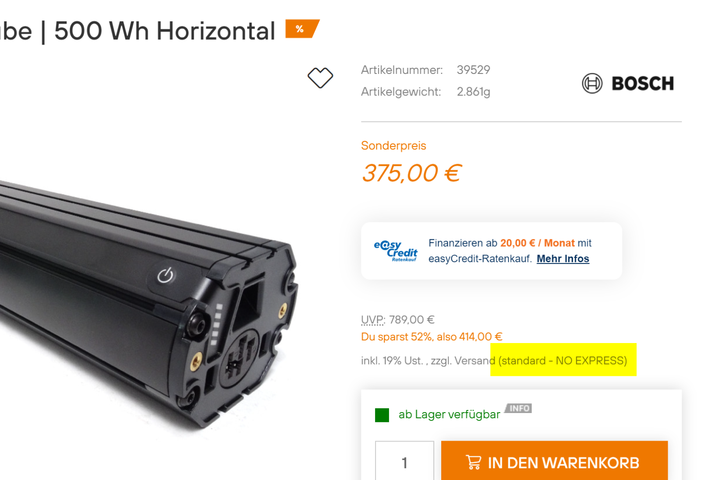Click the UVP abbreviation label
The image size is (701, 480).
(x=372, y=320)
